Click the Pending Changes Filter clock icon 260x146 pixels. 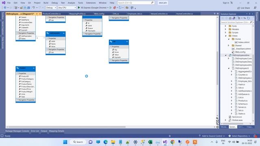pos(239,18)
